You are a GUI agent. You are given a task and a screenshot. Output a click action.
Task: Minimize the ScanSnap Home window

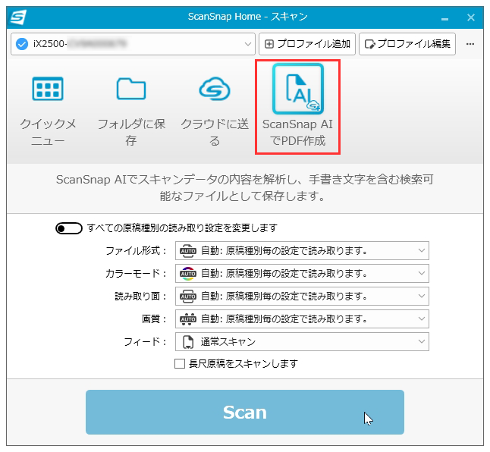click(445, 18)
